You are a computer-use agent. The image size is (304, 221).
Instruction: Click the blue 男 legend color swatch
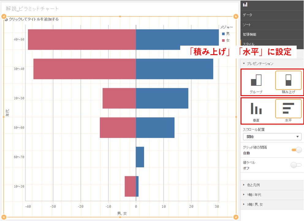223,34
